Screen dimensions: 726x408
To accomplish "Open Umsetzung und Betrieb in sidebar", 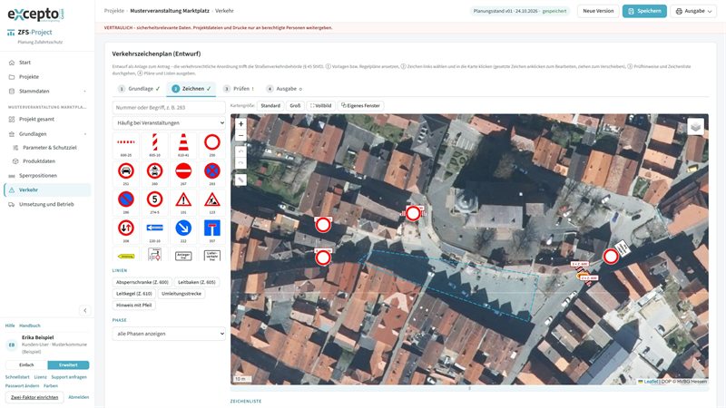I will 47,204.
